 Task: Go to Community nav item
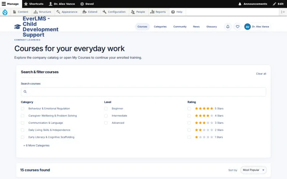(x=180, y=27)
